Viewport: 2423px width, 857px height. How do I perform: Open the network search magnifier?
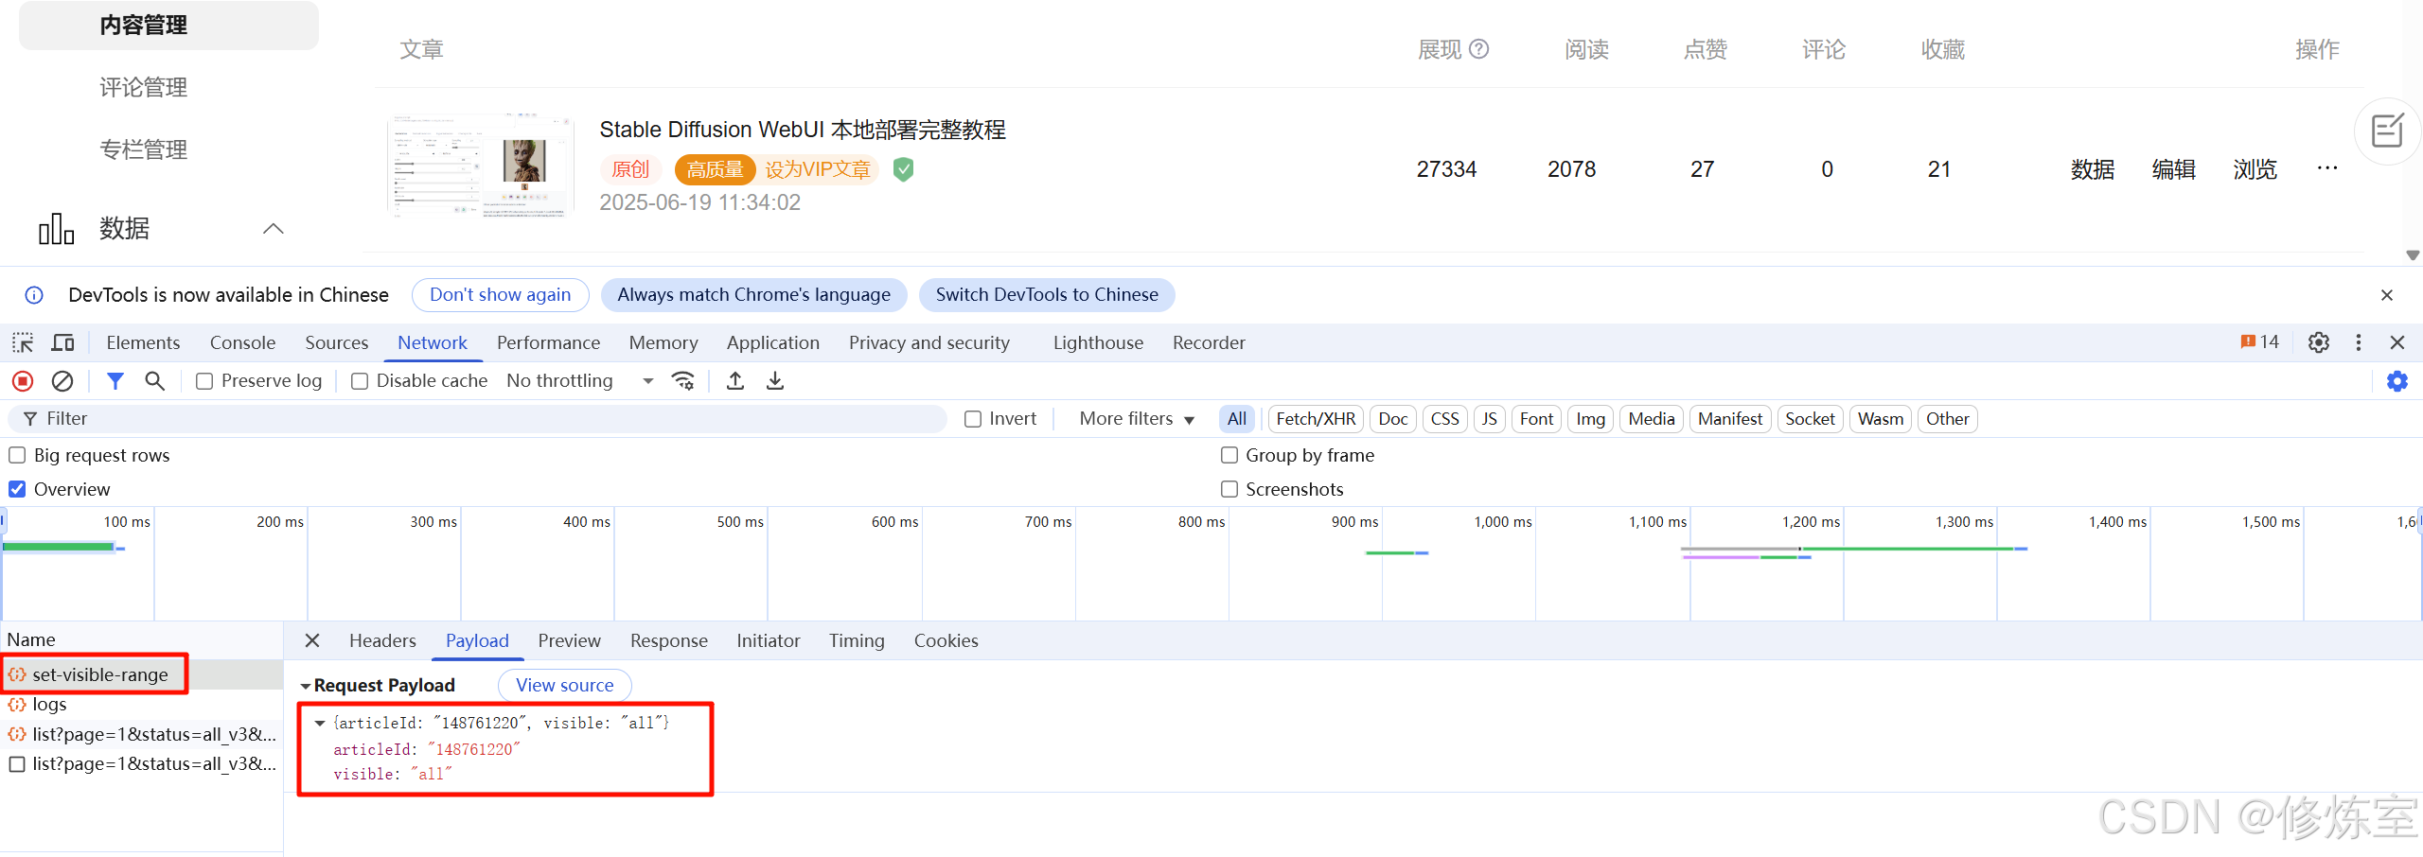pos(154,381)
